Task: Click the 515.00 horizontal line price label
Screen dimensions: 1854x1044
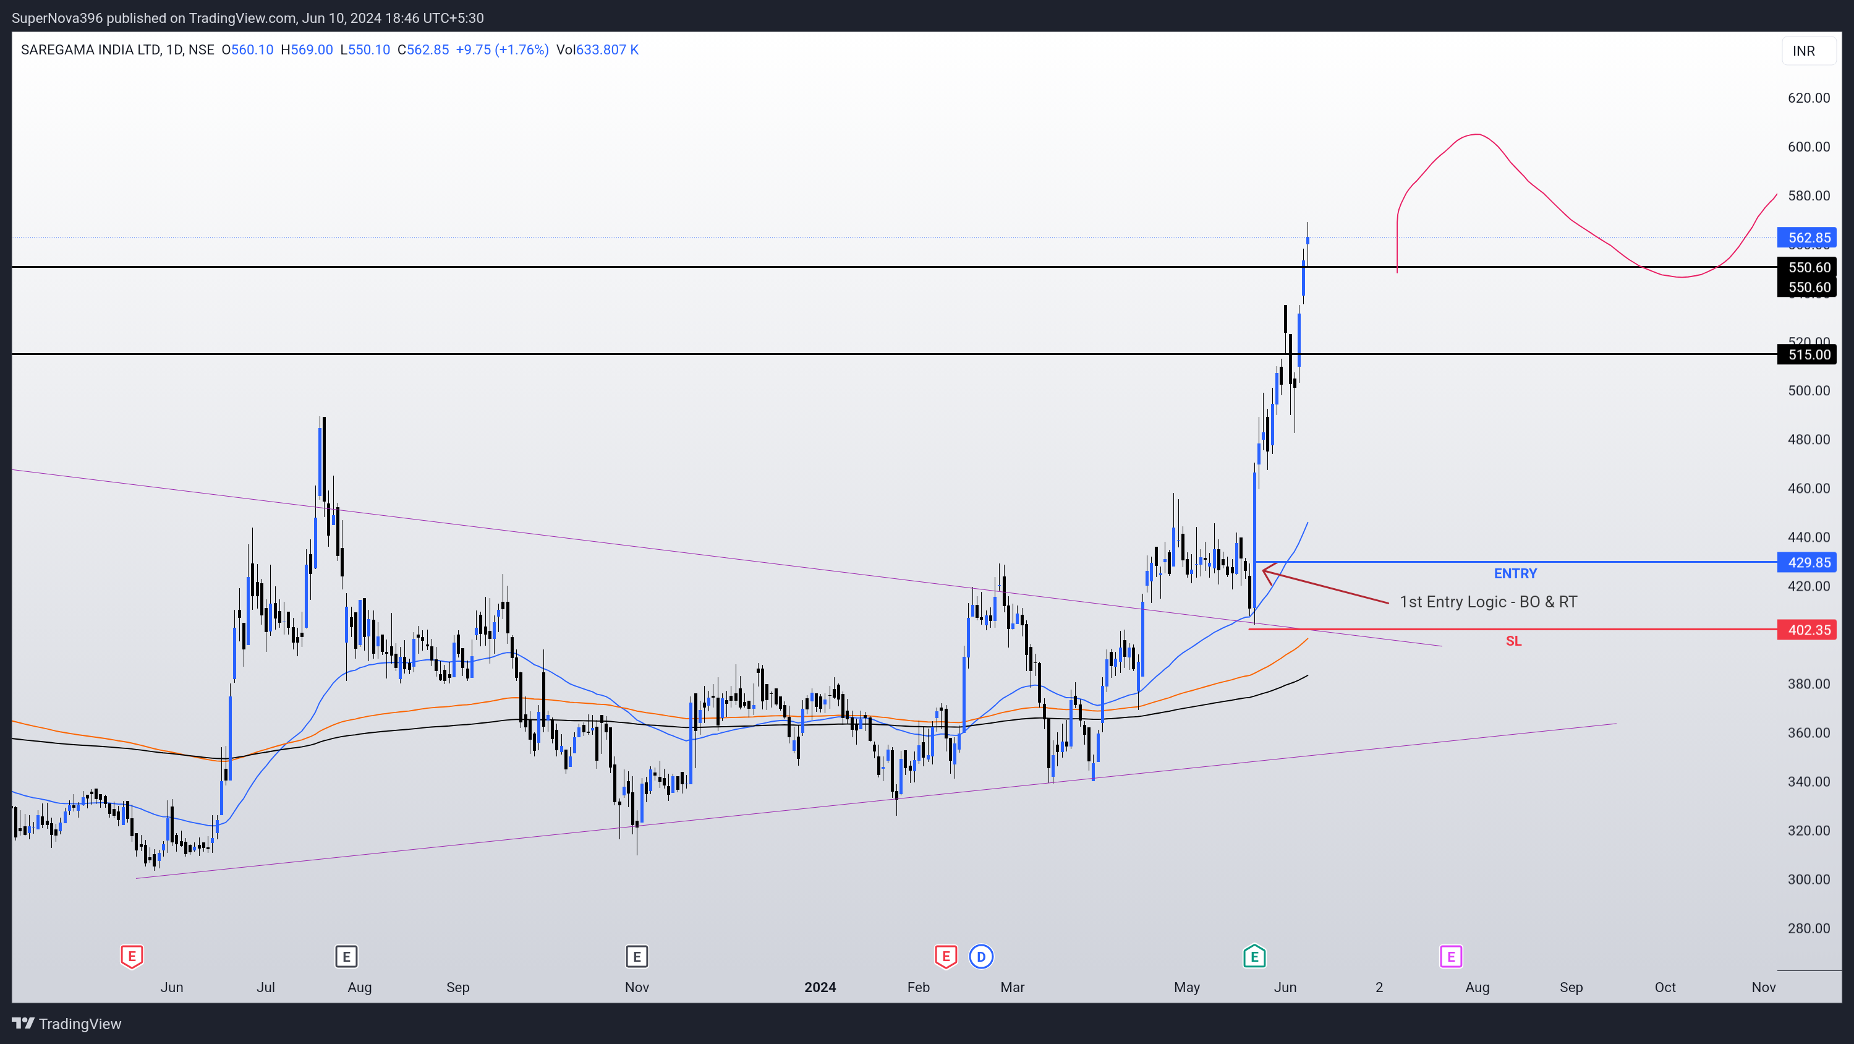Action: tap(1806, 354)
